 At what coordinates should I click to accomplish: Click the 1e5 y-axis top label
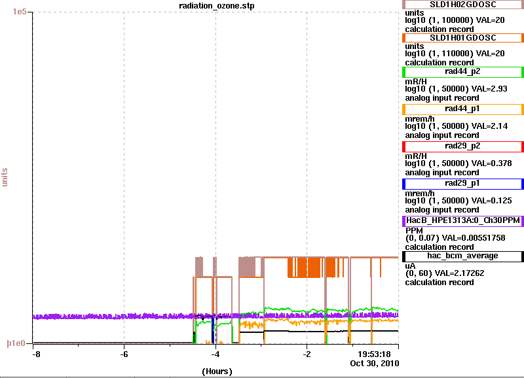[20, 12]
